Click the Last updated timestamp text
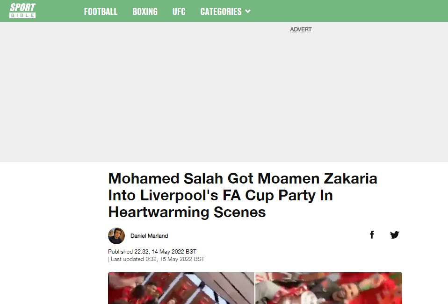Image resolution: width=448 pixels, height=304 pixels. 157,259
